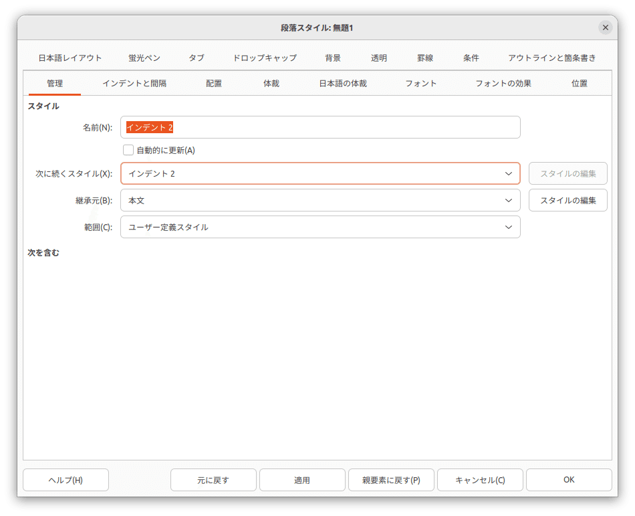Close the 段落スタイル dialog
The height and width of the screenshot is (516, 635).
pos(606,27)
